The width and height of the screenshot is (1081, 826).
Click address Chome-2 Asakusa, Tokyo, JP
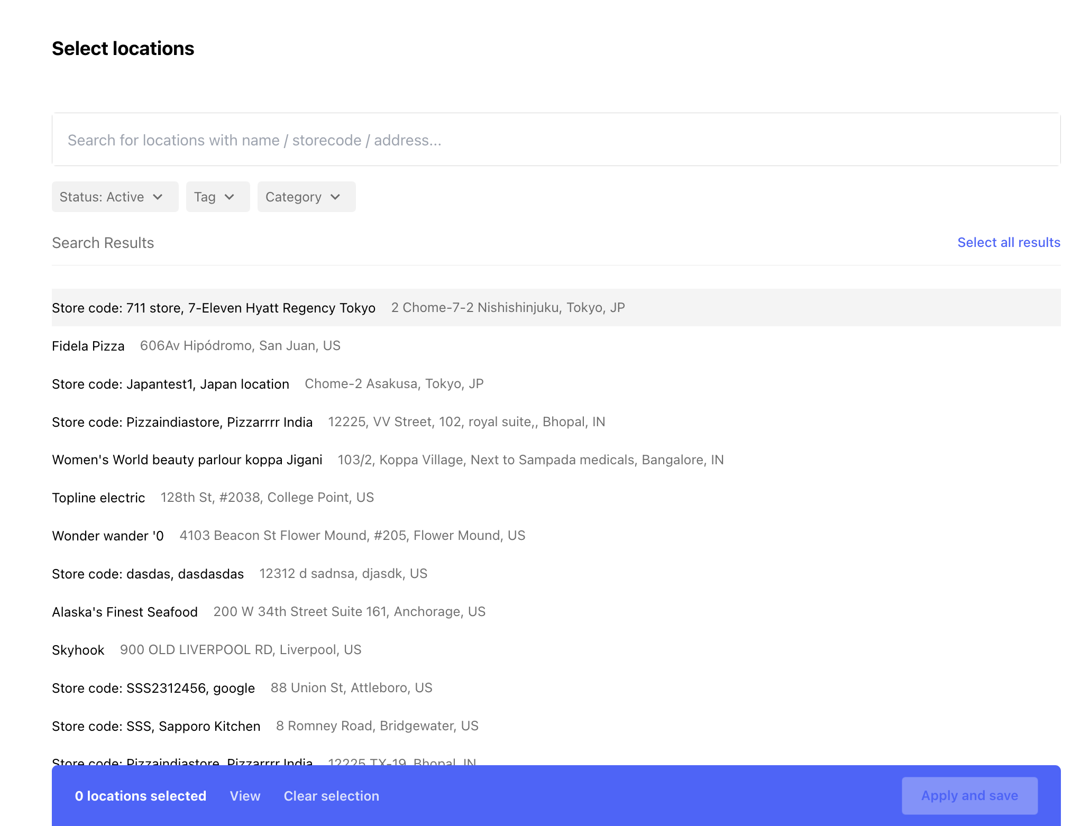tap(394, 384)
